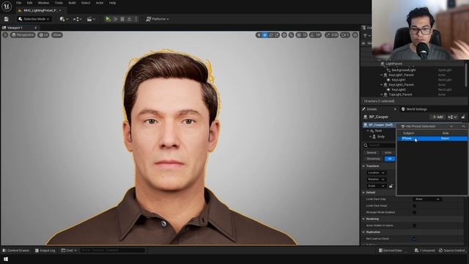Switch to the World Settings tab
The height and width of the screenshot is (264, 469).
pos(414,109)
